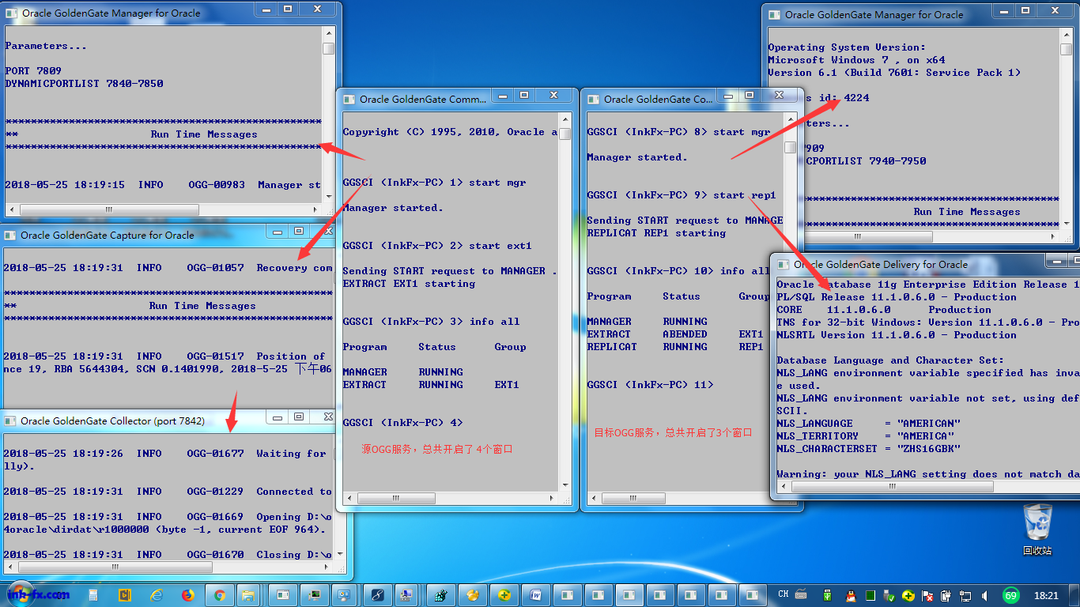
Task: Click 'EXTRACT EXT1 starting' message
Action: pos(409,284)
